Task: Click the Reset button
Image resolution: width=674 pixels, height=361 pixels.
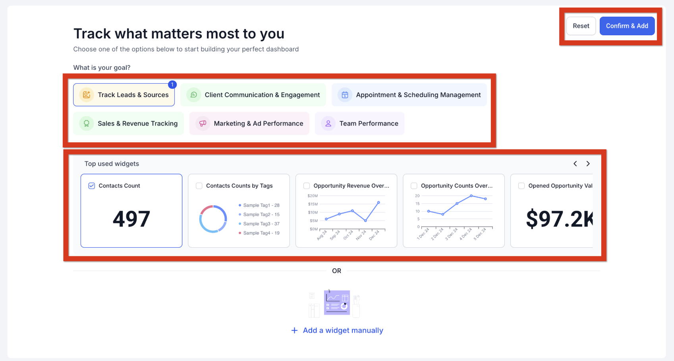Action: [581, 26]
